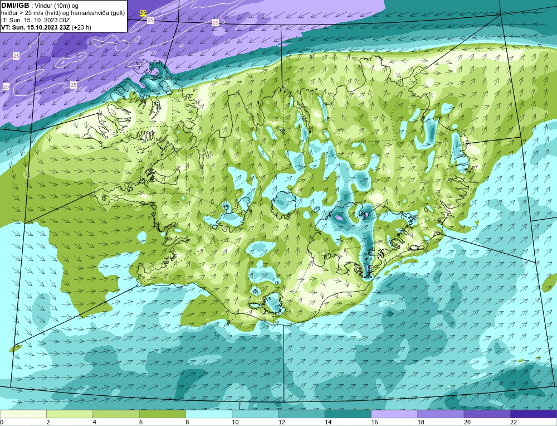Pick the pale cyan 8–10 m/s swatch
The width and height of the screenshot is (557, 426).
[209, 414]
